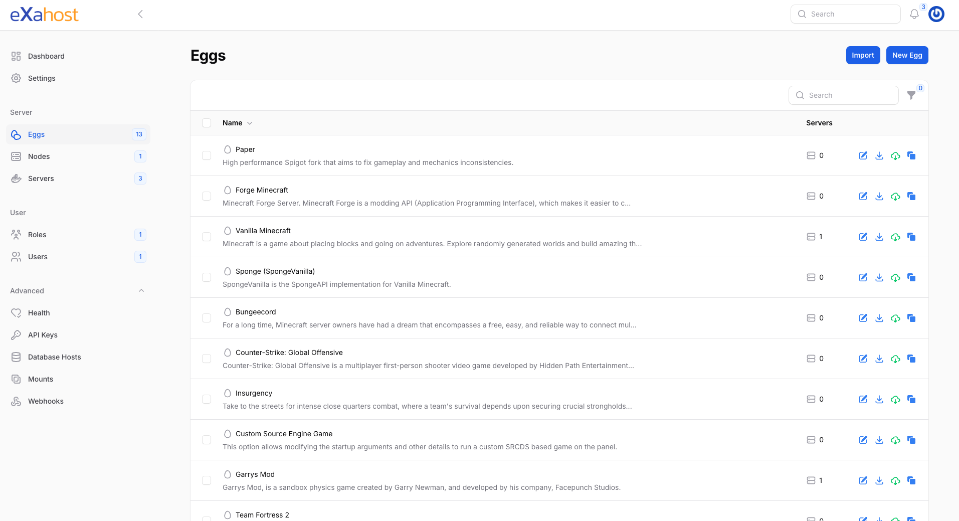
Task: Open the Webhooks sidebar item
Action: tap(46, 401)
